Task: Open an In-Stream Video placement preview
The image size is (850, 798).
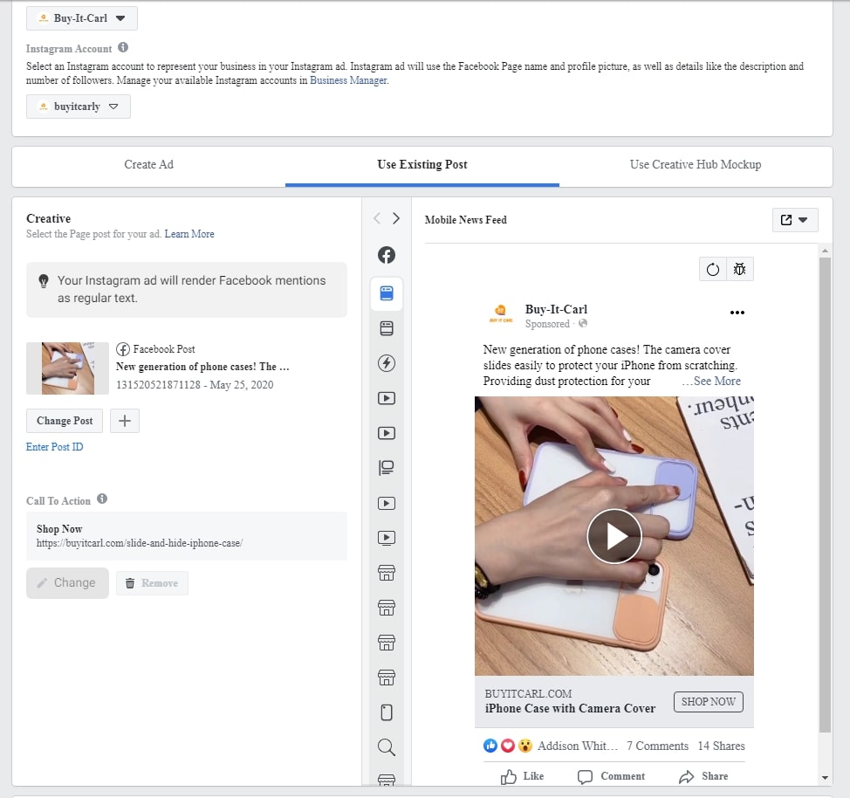Action: 387,398
